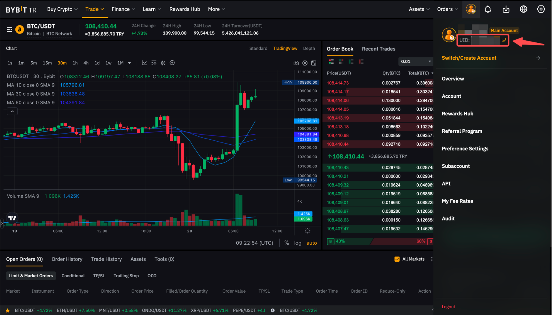Click the buy/sell 40%-60% ratio bar

pos(380,241)
